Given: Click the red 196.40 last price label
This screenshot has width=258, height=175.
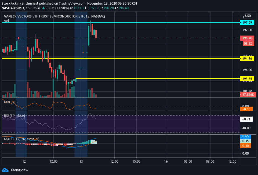Looking at the screenshot, I should tap(247, 38).
